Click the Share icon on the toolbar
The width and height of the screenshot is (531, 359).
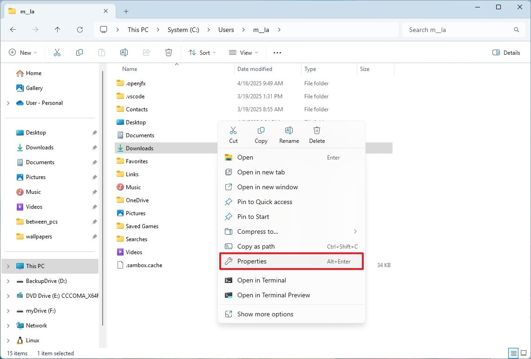click(146, 52)
